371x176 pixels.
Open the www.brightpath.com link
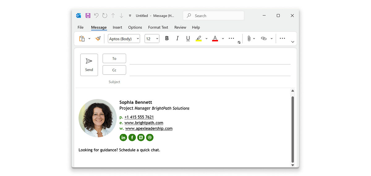(x=144, y=123)
